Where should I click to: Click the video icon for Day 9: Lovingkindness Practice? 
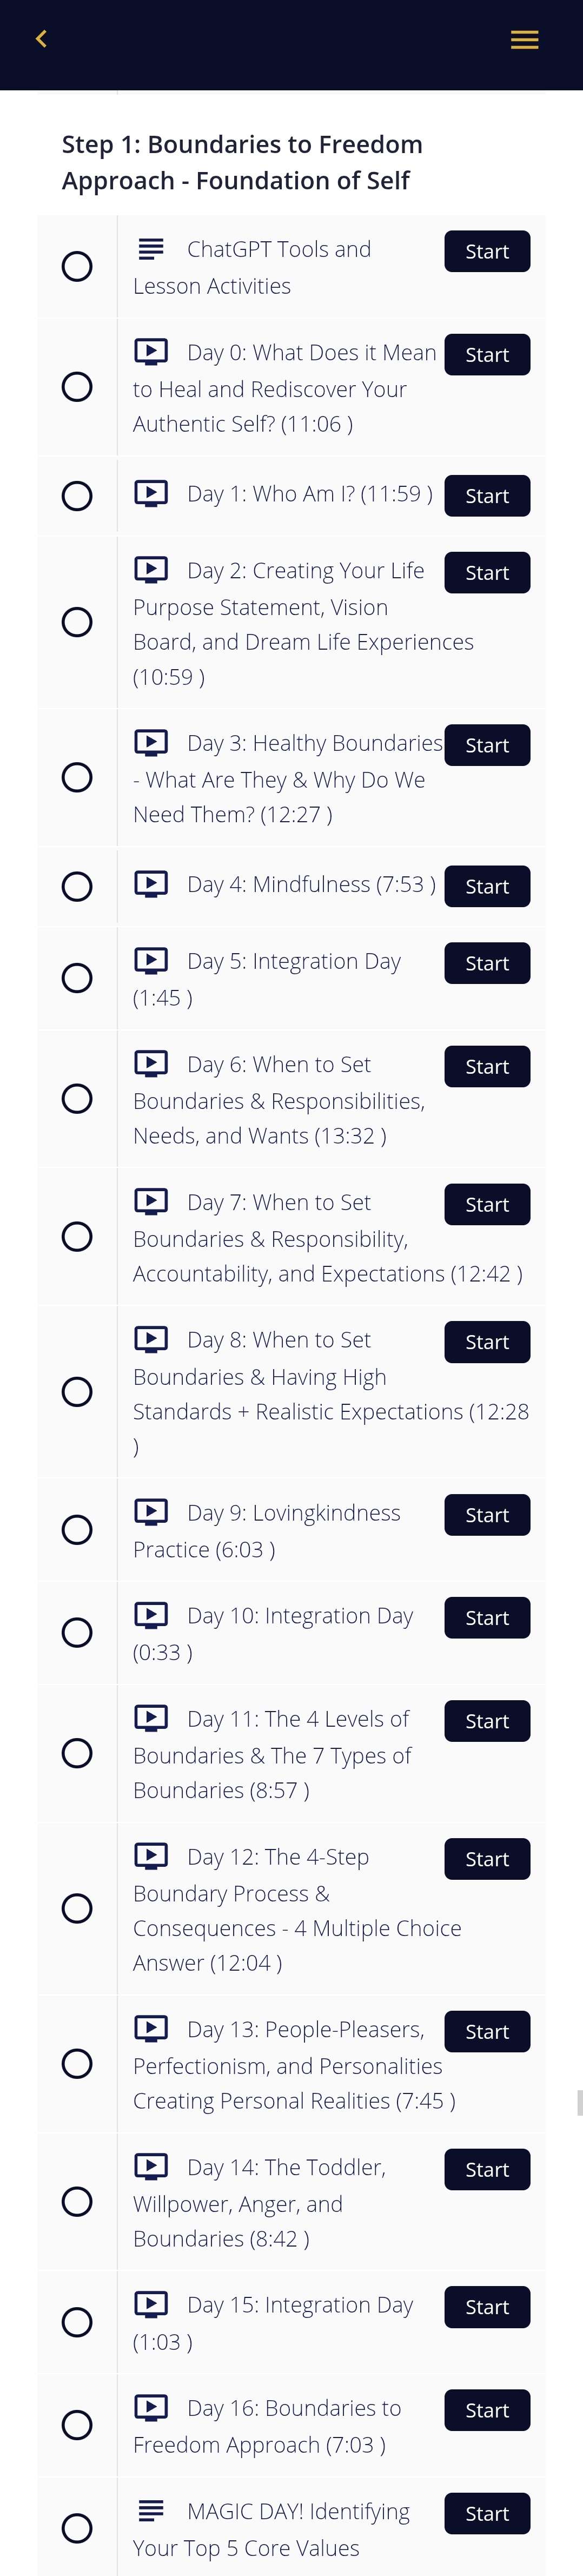[x=151, y=1512]
